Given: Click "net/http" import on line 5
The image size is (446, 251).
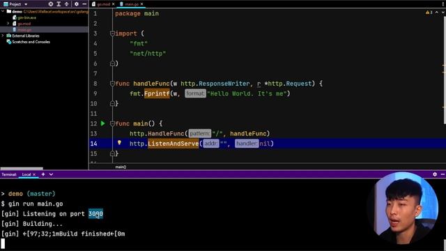Looking at the screenshot, I should [148, 54].
